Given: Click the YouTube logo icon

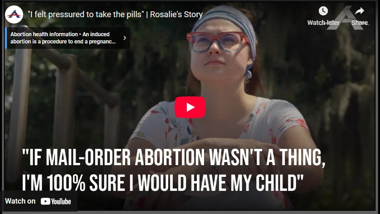Looking at the screenshot, I should [x=56, y=201].
